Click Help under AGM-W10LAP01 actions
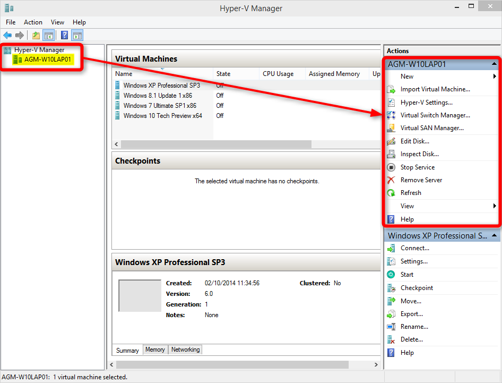The image size is (502, 383). tap(407, 219)
